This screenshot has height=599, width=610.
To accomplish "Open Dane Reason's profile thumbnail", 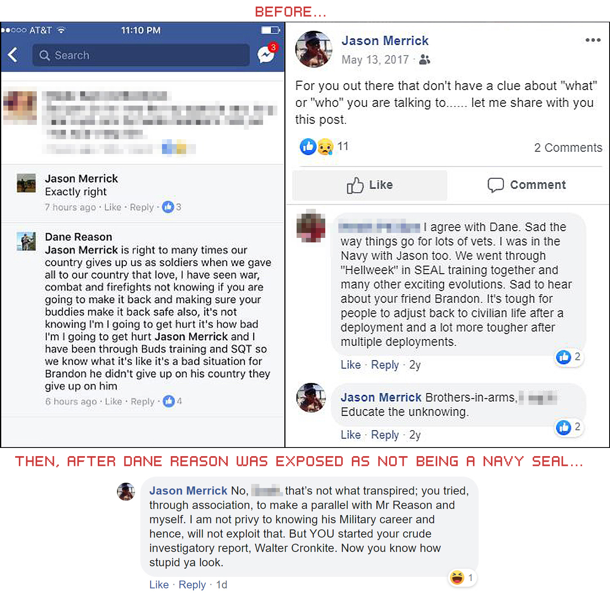I will (26, 242).
